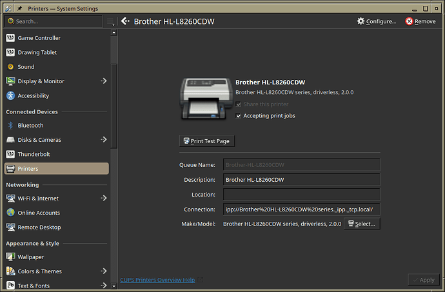Open the hamburger menu dropdown
Viewport: 445px width, 292px height.
[110, 21]
